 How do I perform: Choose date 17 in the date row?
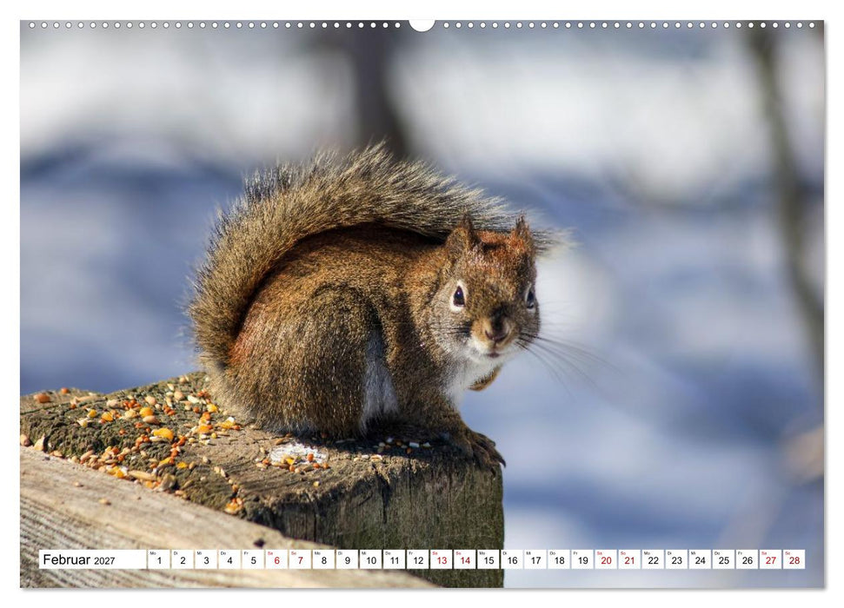tap(535, 559)
